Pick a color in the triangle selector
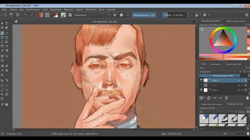The image size is (250, 140). pos(223,38)
